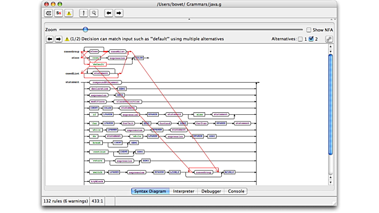Screen dimensions: 379x213
Task: Click the yellow warning triangle toolbar button
Action: click(69, 13)
